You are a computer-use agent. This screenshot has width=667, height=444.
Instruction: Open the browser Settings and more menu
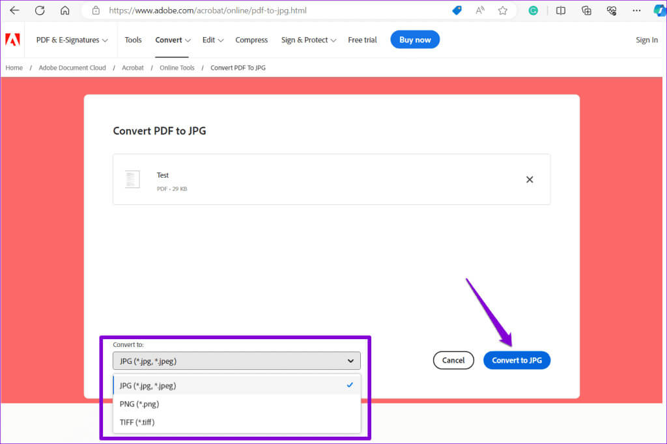(x=636, y=10)
